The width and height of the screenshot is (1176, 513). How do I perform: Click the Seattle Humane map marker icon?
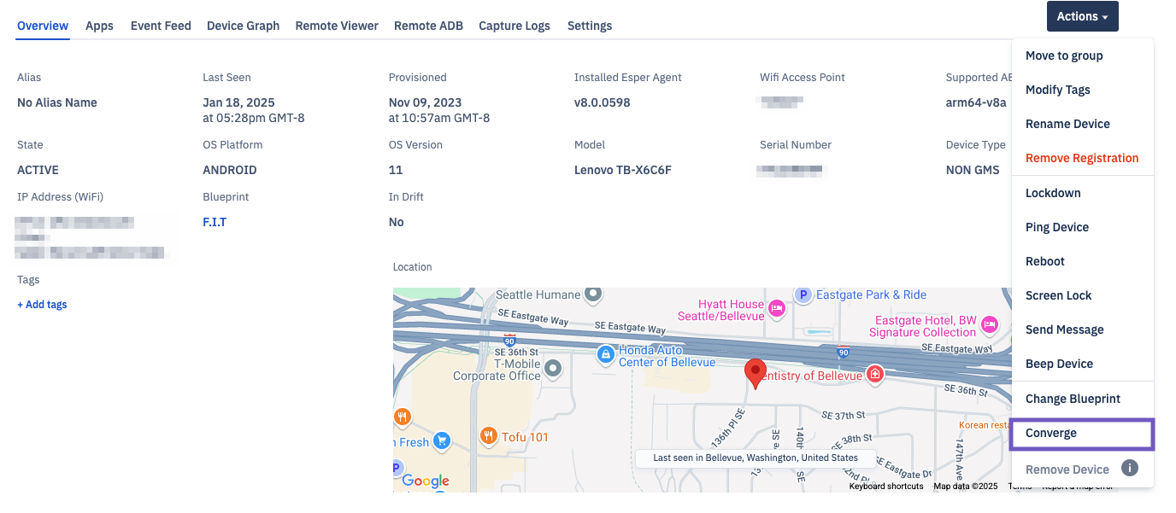click(x=591, y=294)
